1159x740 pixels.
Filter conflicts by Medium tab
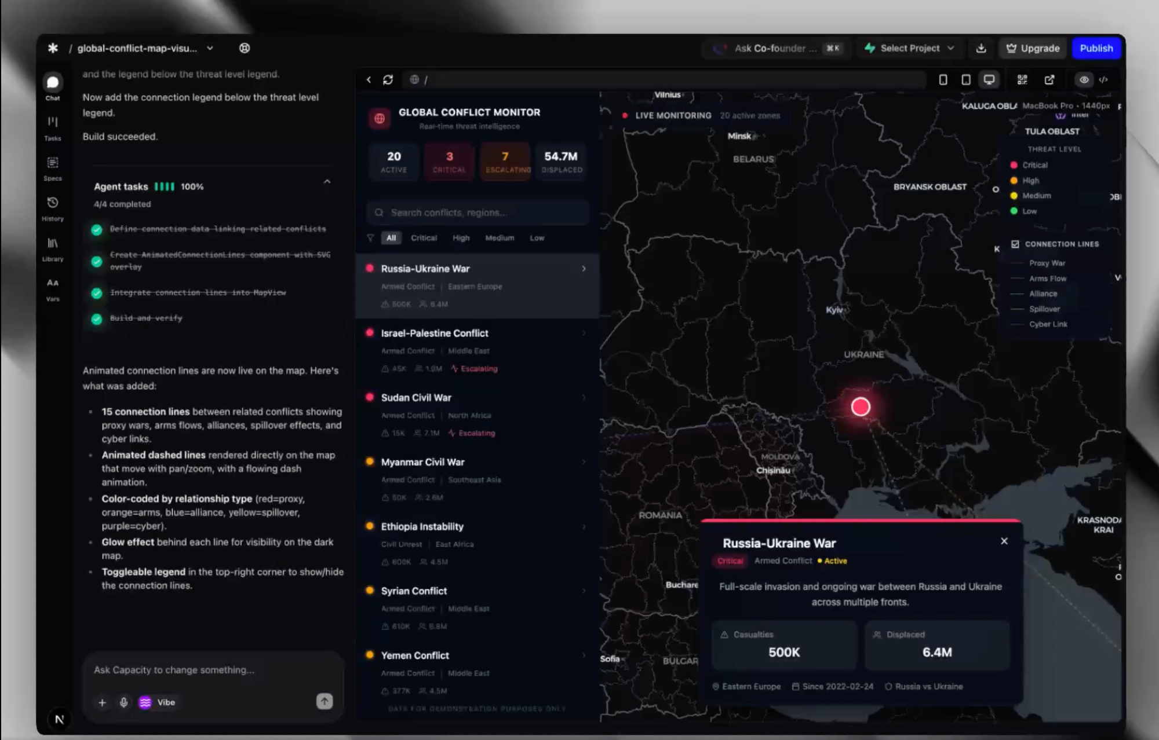[x=500, y=238]
